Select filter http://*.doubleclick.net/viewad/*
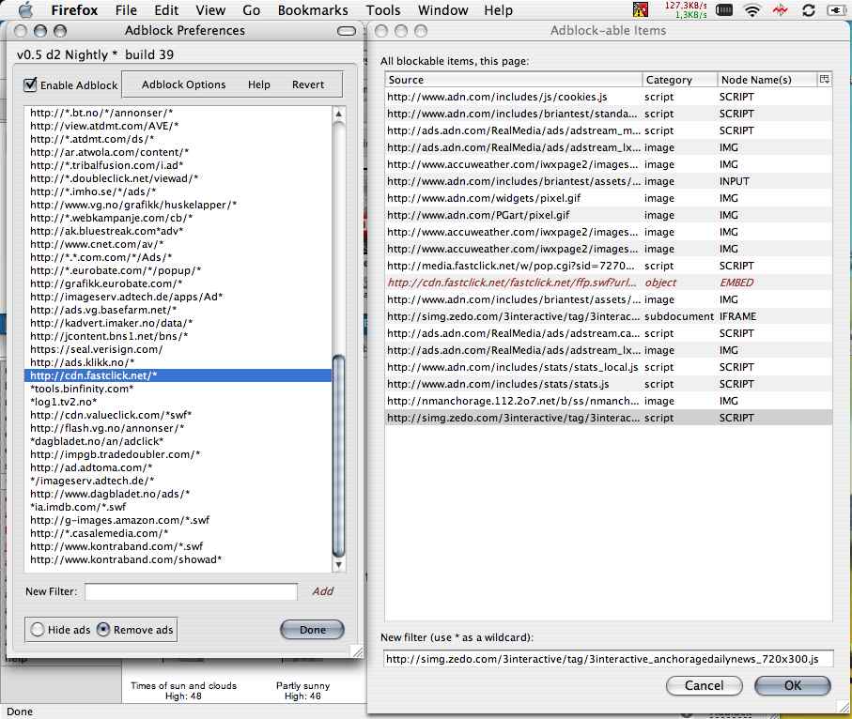 (178, 178)
